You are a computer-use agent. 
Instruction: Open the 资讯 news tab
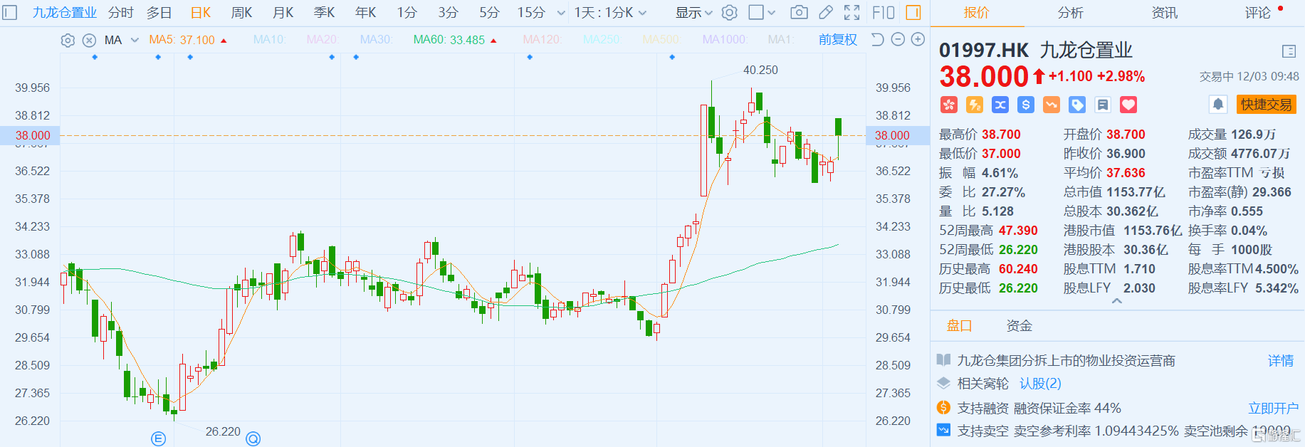pyautogui.click(x=1164, y=12)
